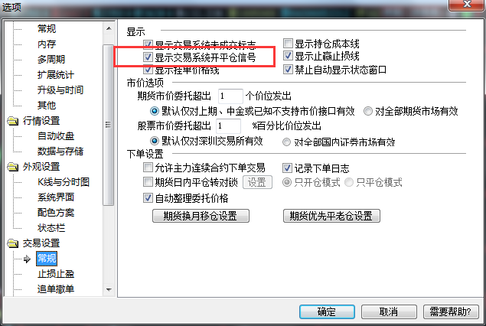The width and height of the screenshot is (486, 326).
Task: Click the arrow marker beside selected 常规
Action: [x=27, y=259]
